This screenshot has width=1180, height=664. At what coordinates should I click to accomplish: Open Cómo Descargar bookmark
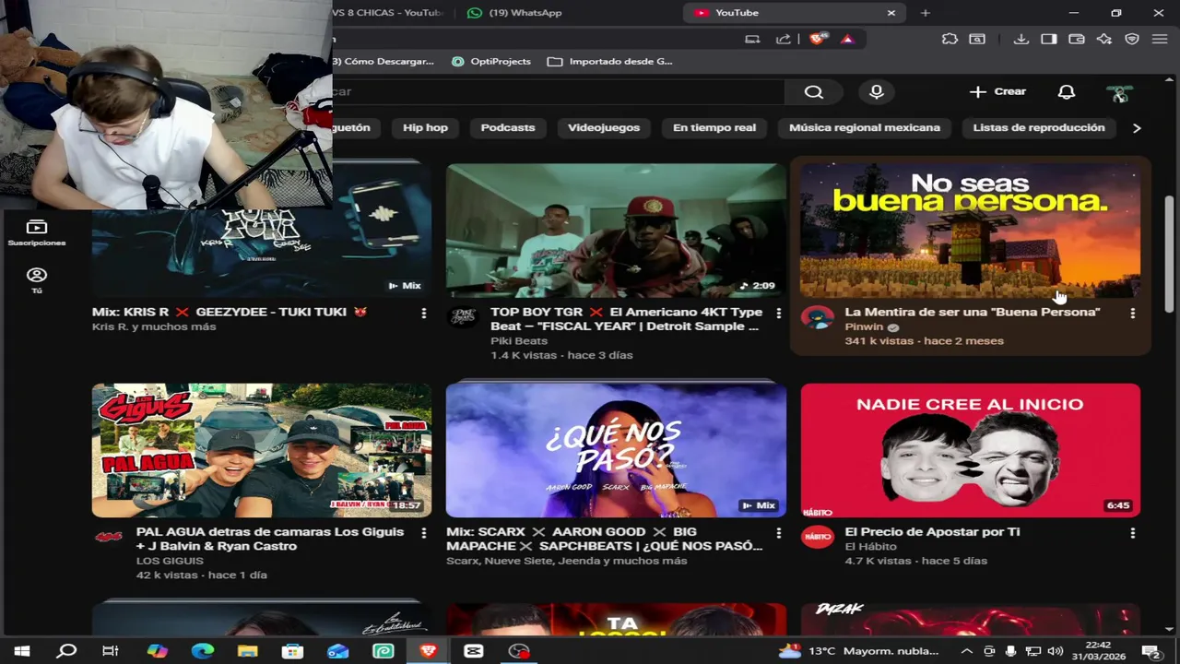(x=383, y=61)
